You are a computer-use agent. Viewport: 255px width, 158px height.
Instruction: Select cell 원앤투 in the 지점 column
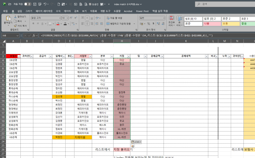122,92
